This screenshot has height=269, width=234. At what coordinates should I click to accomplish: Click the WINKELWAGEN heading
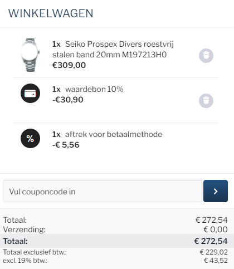[x=51, y=13]
